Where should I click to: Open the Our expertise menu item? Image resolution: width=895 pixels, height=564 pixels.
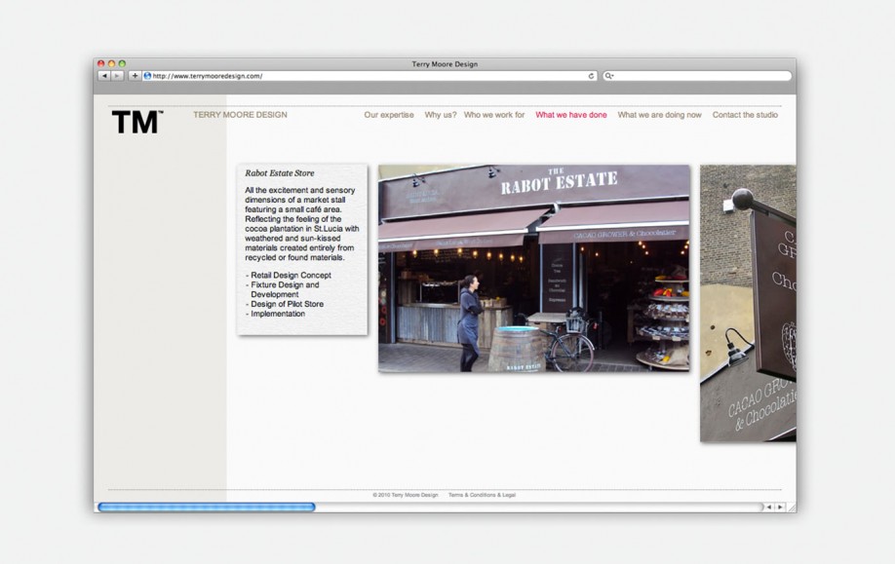point(389,115)
